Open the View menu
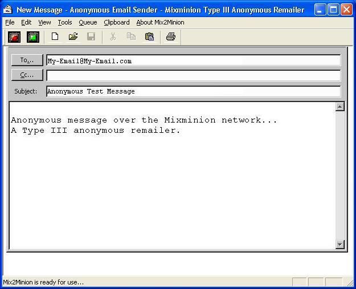 pyautogui.click(x=44, y=22)
